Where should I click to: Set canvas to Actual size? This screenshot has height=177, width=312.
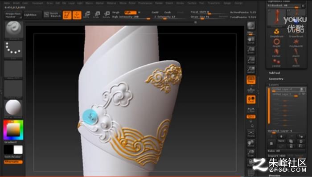251,60
